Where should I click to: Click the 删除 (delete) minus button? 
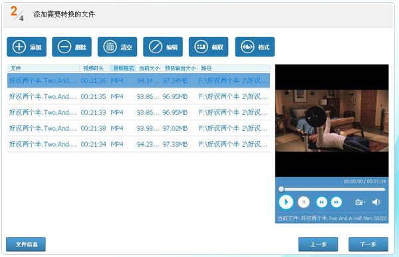72,46
